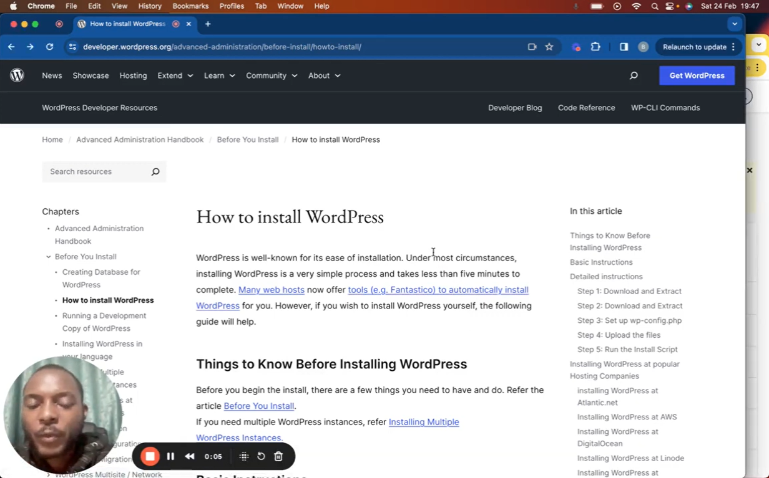Open the Before You Install article link

point(258,406)
